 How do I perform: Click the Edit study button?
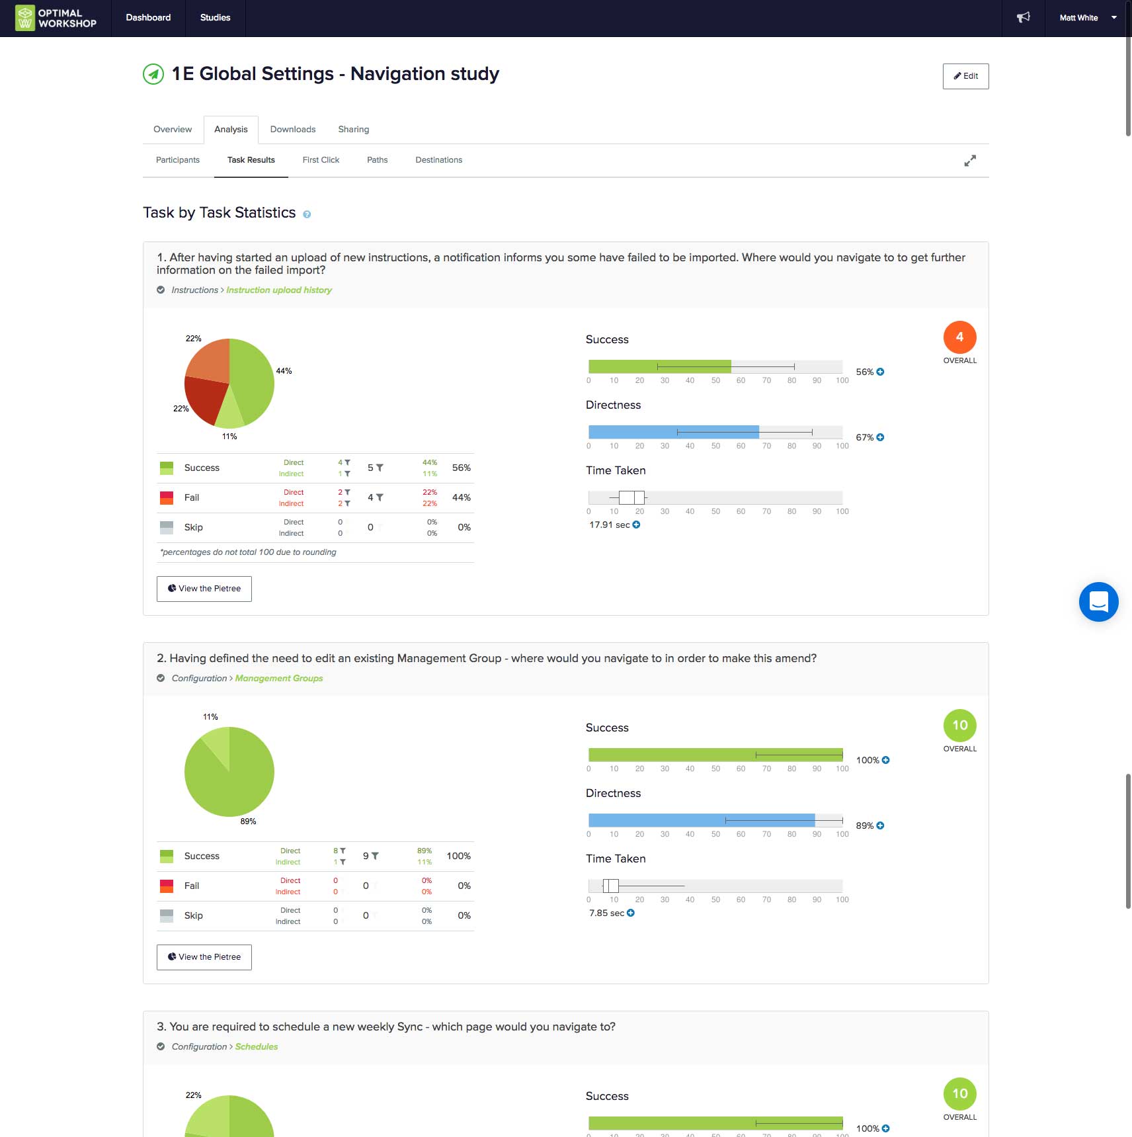coord(965,76)
